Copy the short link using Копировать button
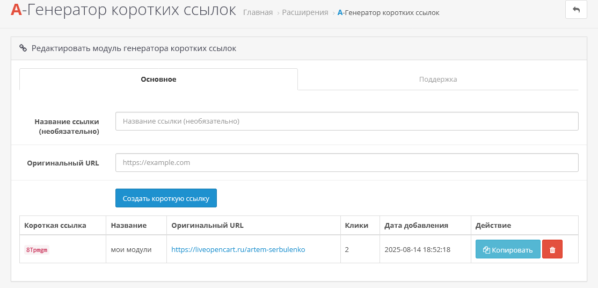The width and height of the screenshot is (598, 288). pos(508,249)
